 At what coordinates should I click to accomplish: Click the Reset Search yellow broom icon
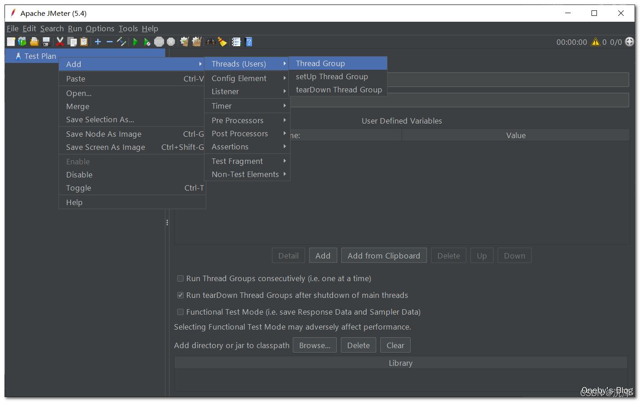click(x=222, y=42)
